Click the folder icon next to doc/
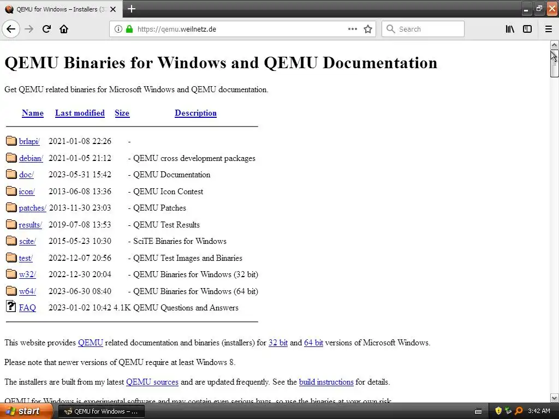The height and width of the screenshot is (419, 559). pos(11,174)
